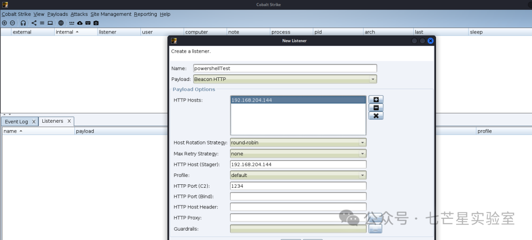
Task: Collapse split pane upward arrow
Action: point(5,114)
